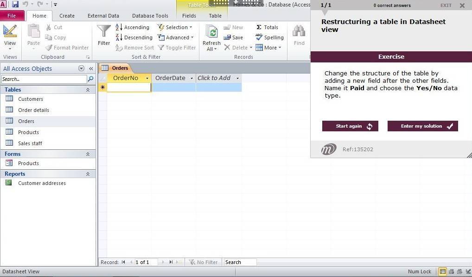Collapse the Tables group in navigation pane
Viewport: 472px width, 277px height.
click(x=88, y=90)
